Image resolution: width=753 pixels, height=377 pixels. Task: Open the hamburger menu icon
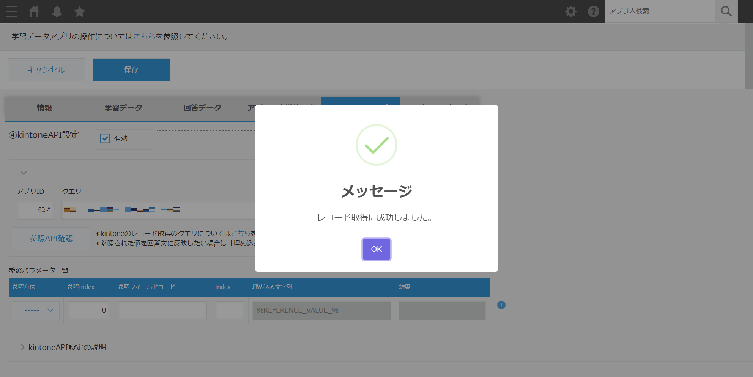coord(11,11)
